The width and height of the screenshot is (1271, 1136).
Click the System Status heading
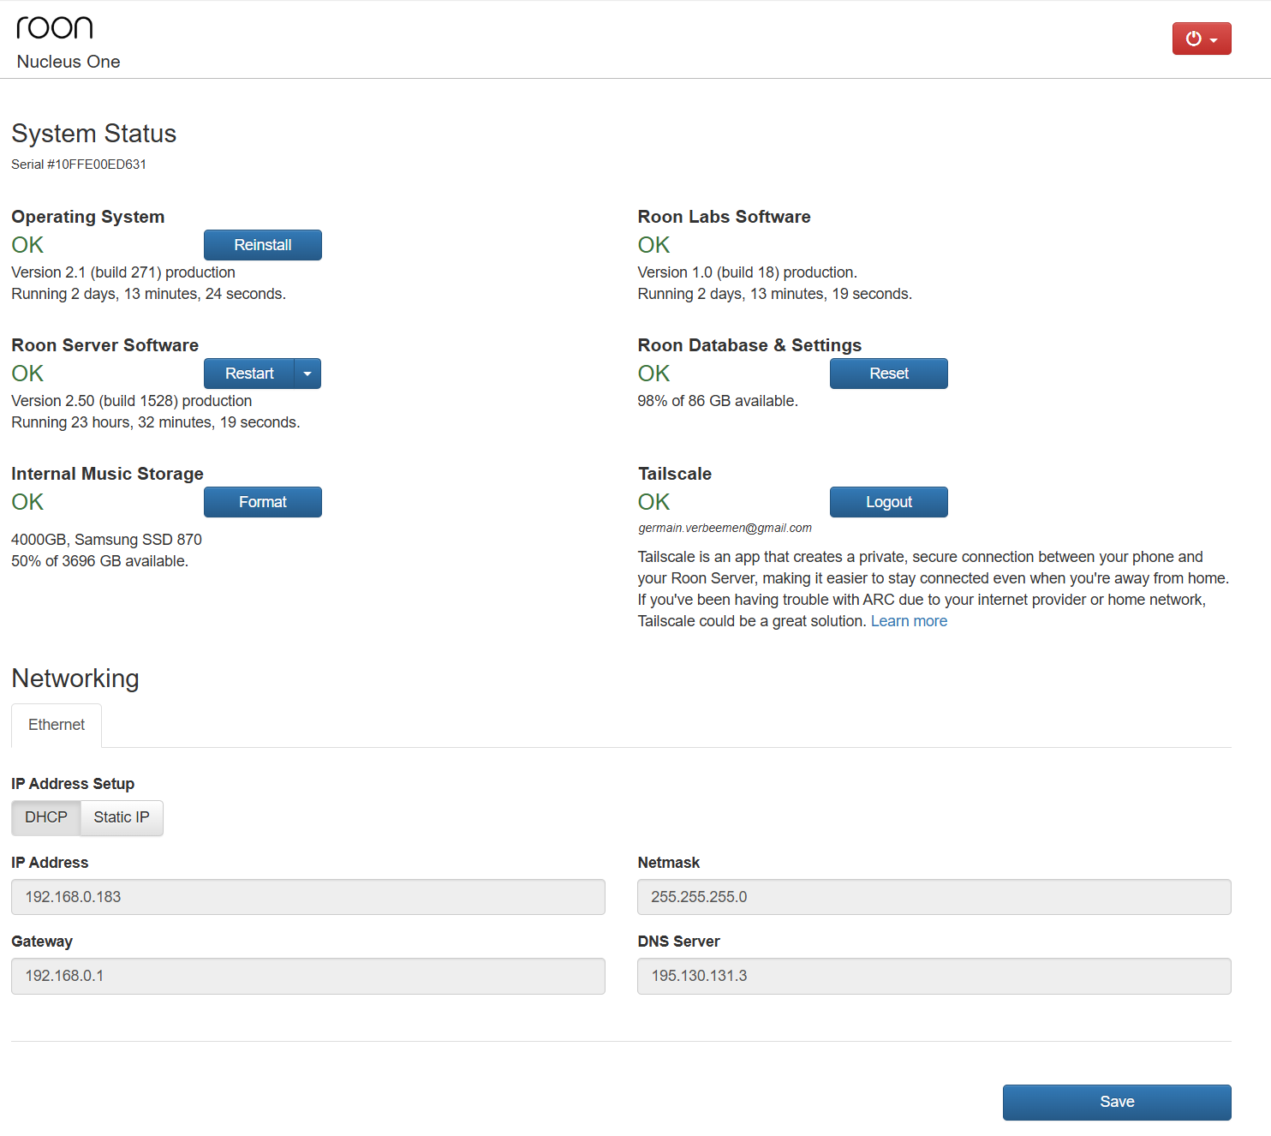[94, 134]
